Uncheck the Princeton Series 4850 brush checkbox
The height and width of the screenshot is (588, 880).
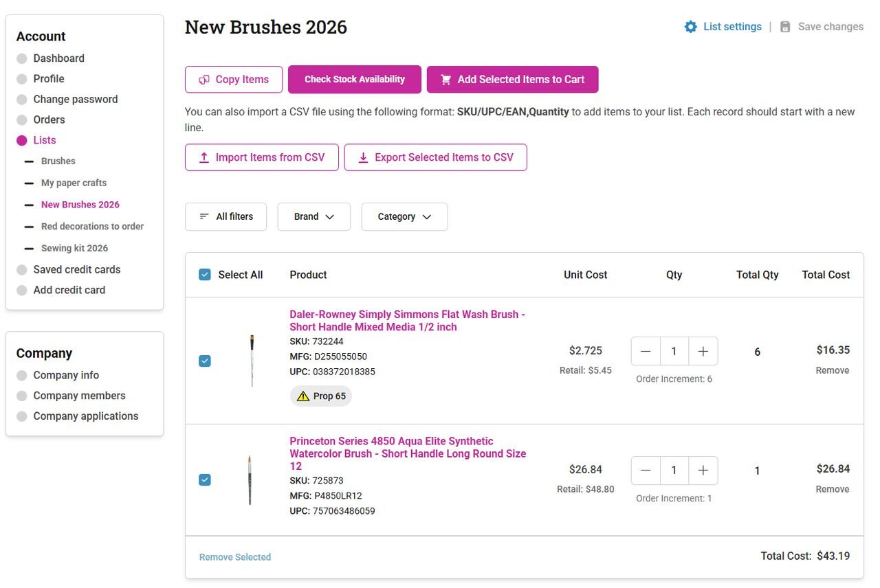(x=205, y=479)
